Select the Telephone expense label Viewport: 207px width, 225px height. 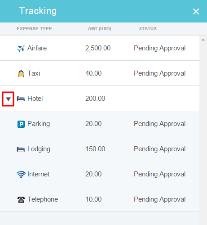[43, 199]
